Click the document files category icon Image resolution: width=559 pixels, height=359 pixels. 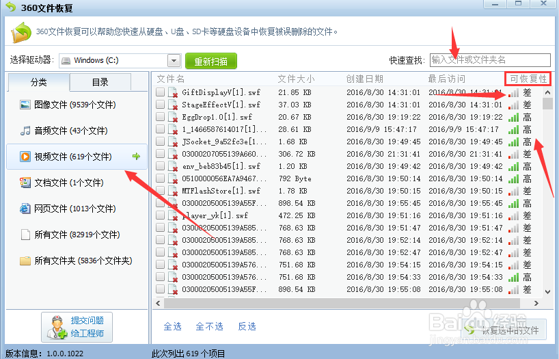pyautogui.click(x=25, y=183)
